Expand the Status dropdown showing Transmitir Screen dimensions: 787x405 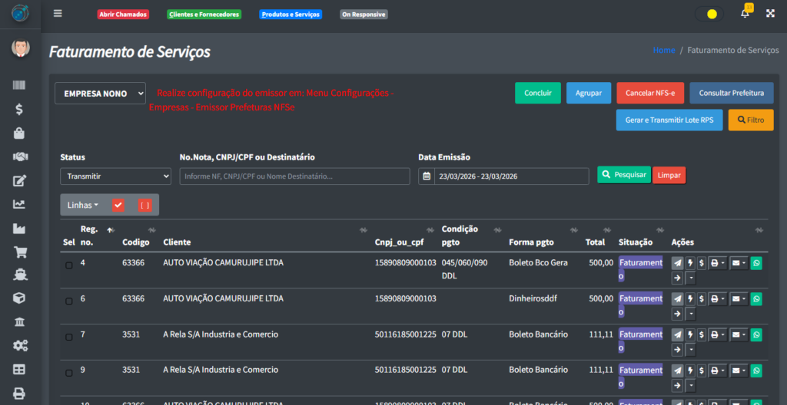click(x=115, y=176)
